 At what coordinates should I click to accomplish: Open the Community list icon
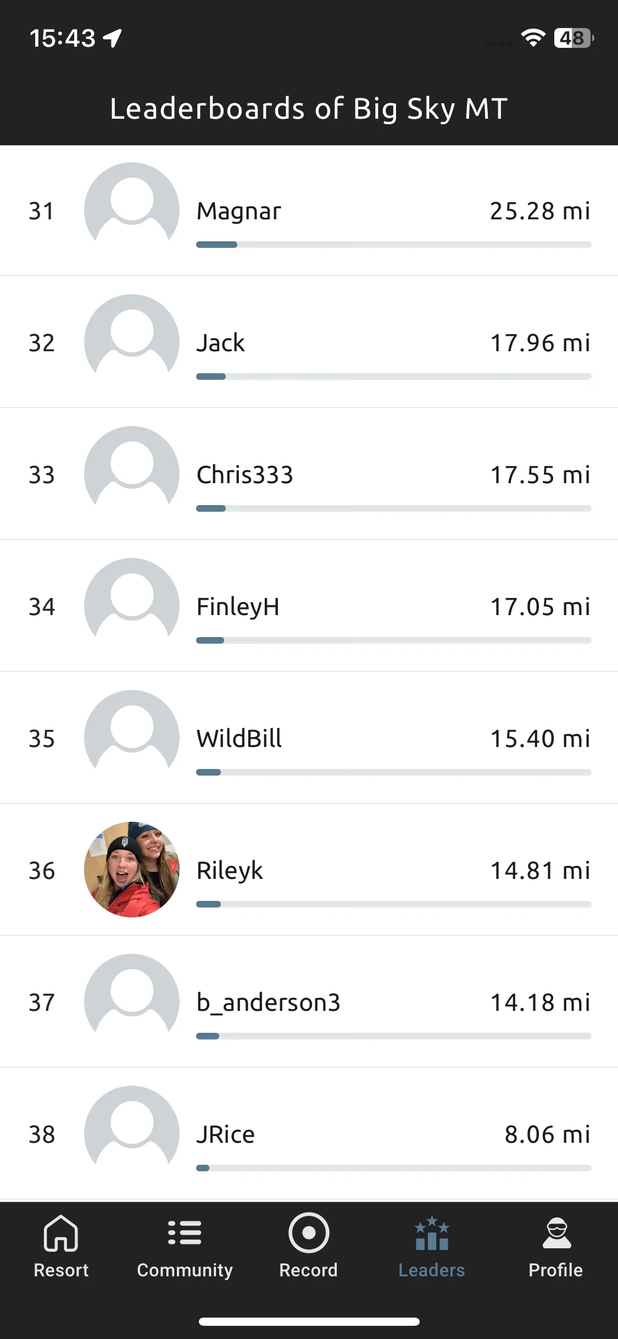[185, 1232]
